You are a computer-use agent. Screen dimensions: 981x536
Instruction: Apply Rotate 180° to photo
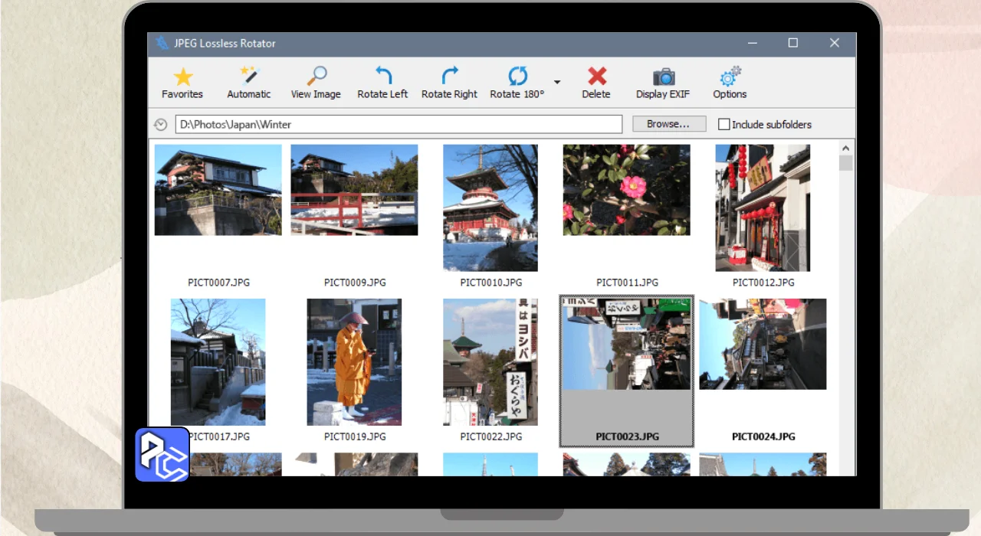(517, 83)
